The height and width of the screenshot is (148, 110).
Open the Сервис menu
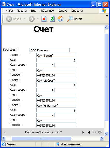pos(63,11)
